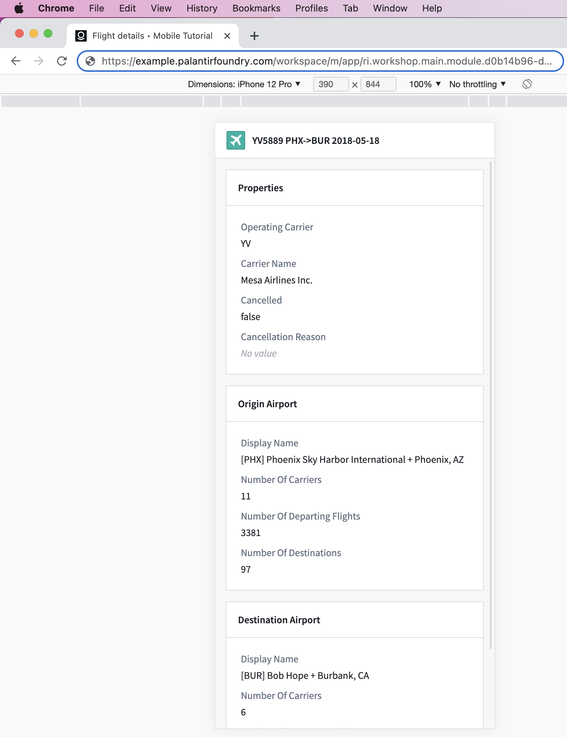Click the viewport width field 390

[x=331, y=84]
